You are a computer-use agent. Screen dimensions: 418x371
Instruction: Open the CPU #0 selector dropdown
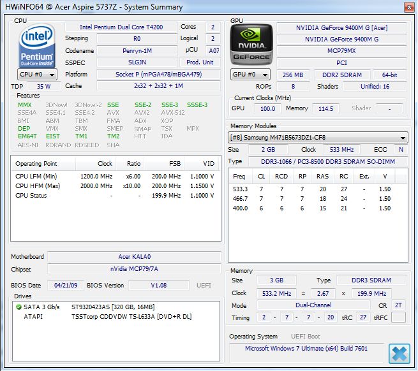(x=37, y=75)
